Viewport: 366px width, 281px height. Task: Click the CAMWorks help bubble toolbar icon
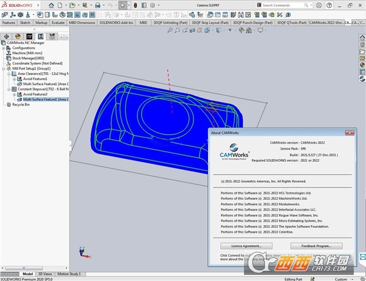pos(288,15)
